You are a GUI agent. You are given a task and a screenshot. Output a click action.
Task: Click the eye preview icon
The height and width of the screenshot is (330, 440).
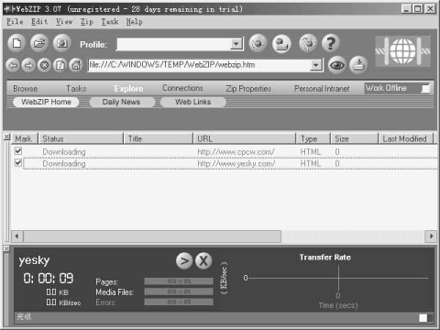(337, 65)
